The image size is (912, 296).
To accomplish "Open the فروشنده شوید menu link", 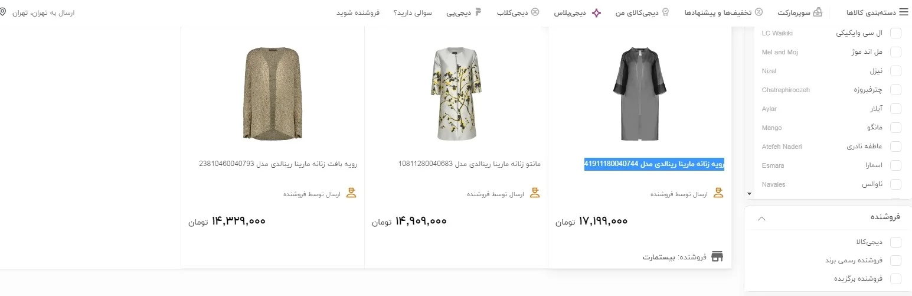I will (x=358, y=12).
